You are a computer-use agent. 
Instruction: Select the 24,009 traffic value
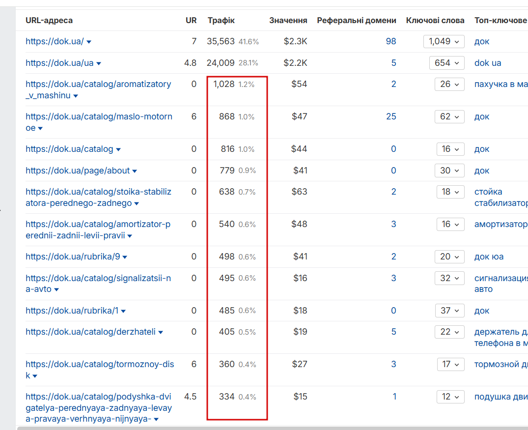[x=221, y=63]
